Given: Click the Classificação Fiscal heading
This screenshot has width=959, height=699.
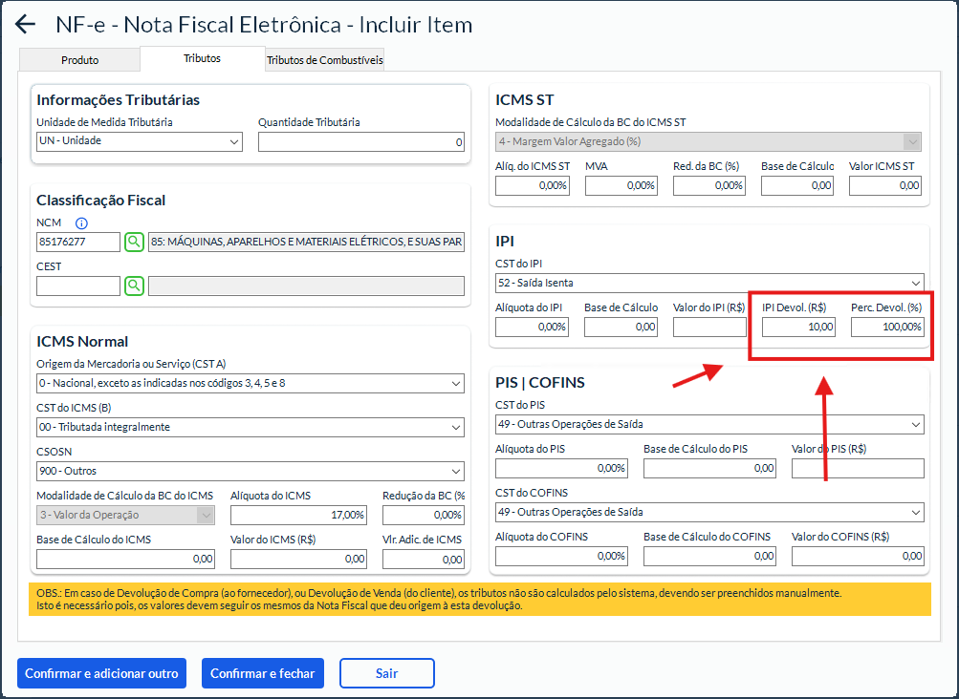Looking at the screenshot, I should pos(101,201).
